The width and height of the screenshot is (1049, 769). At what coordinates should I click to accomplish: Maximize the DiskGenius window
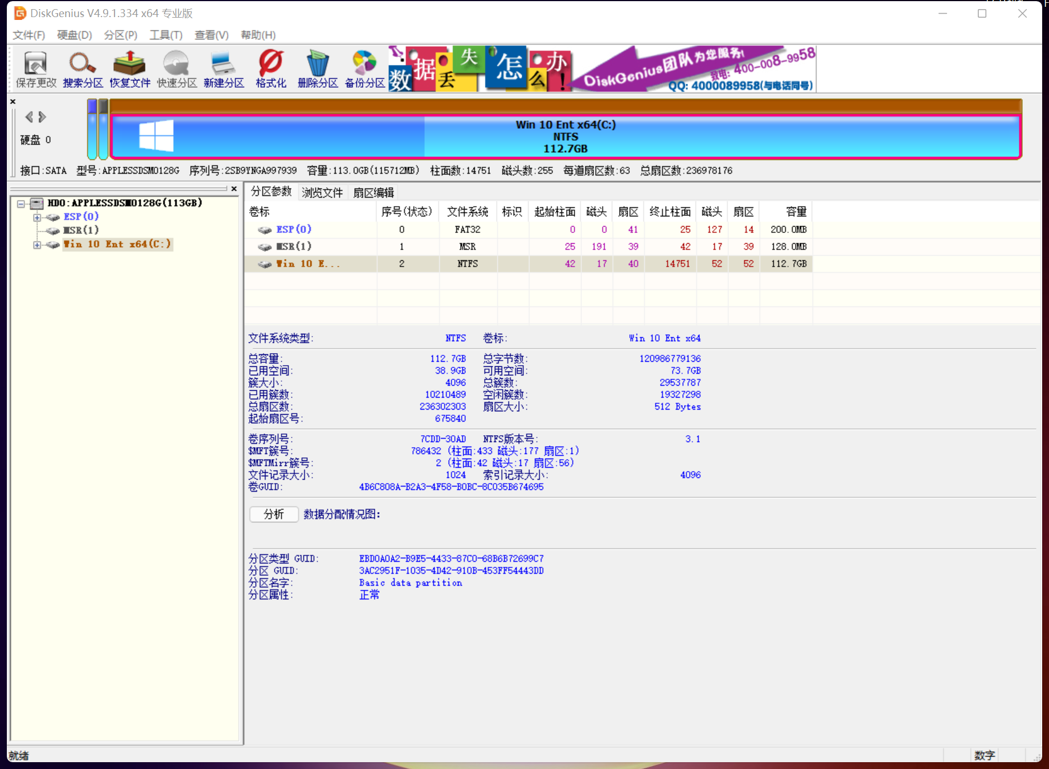[x=982, y=13]
